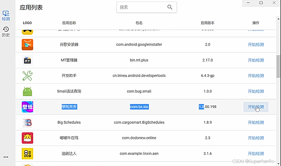Select package name com.bug.smali
The width and height of the screenshot is (281, 166).
pyautogui.click(x=139, y=91)
